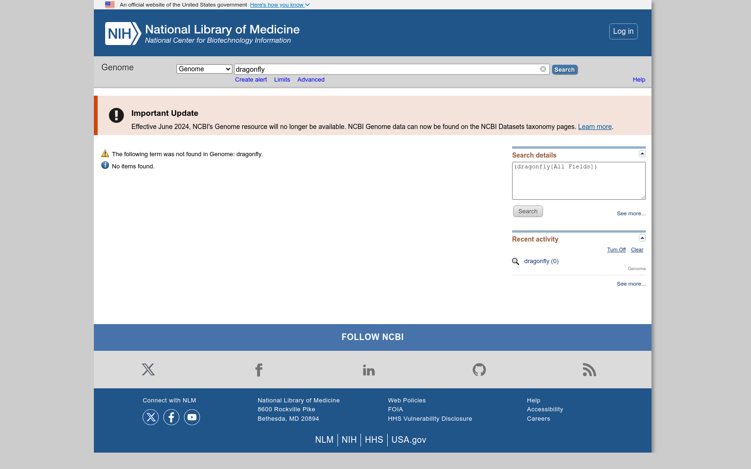751x469 pixels.
Task: Open NCBI GitHub page
Action: [x=479, y=370]
